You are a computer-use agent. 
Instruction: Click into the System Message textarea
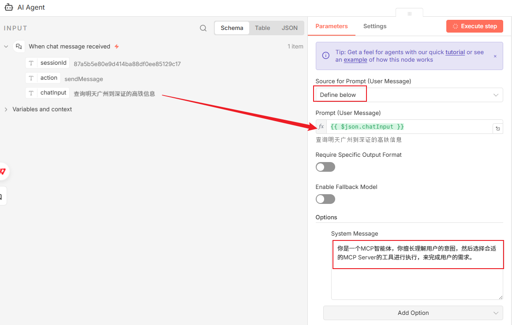tap(417, 270)
